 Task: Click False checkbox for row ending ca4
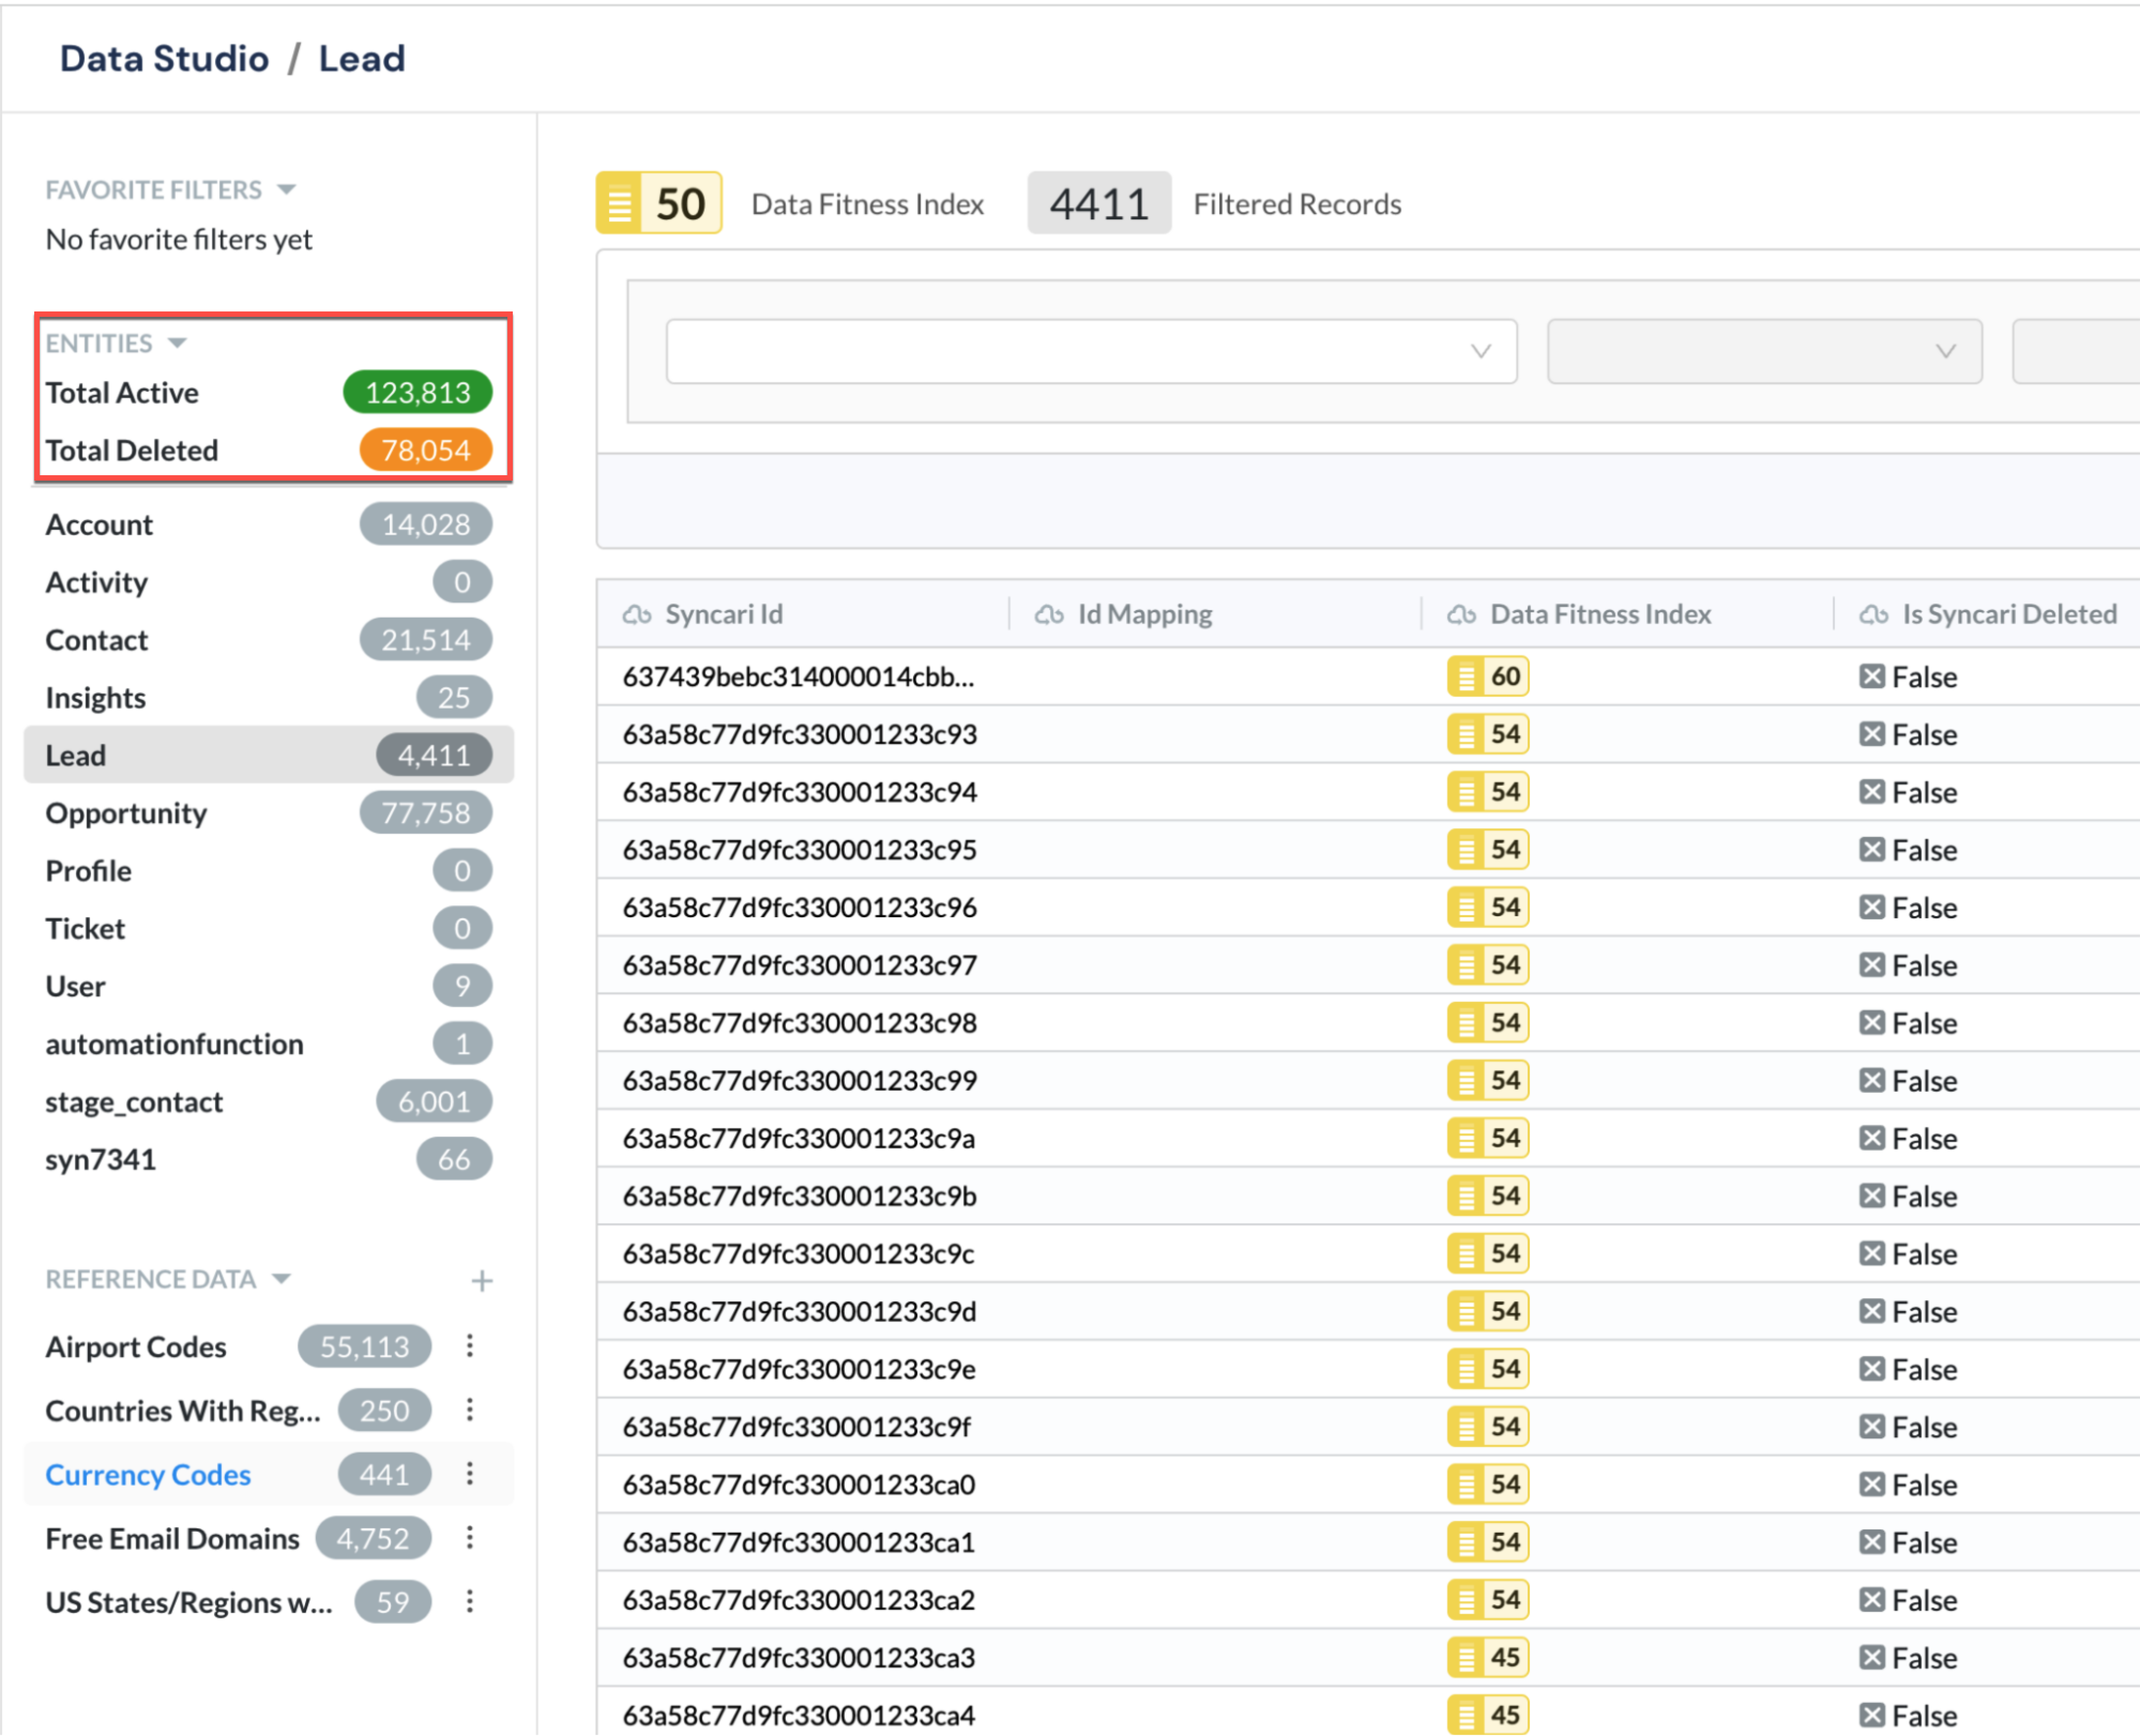(x=1872, y=1716)
